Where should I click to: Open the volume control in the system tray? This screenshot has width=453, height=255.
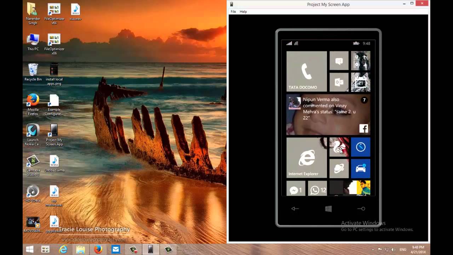394,250
